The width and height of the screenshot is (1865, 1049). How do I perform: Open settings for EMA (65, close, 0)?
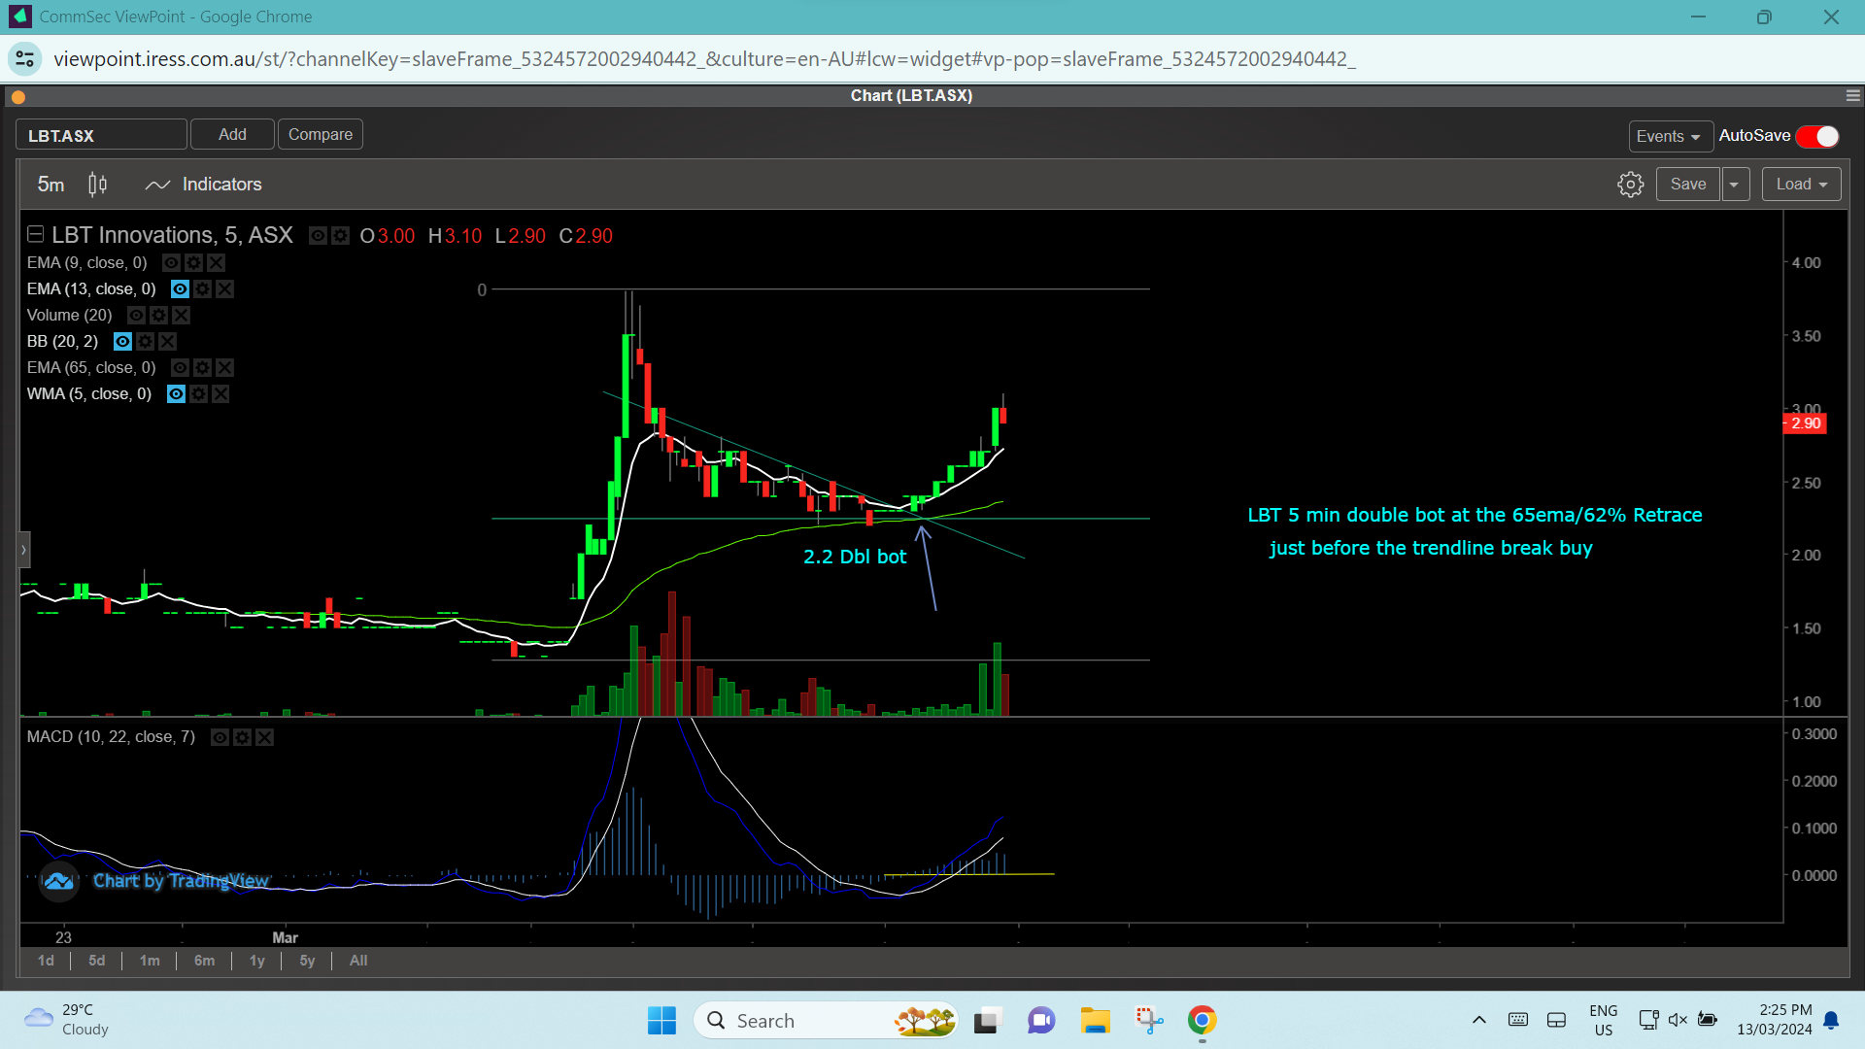pyautogui.click(x=202, y=367)
